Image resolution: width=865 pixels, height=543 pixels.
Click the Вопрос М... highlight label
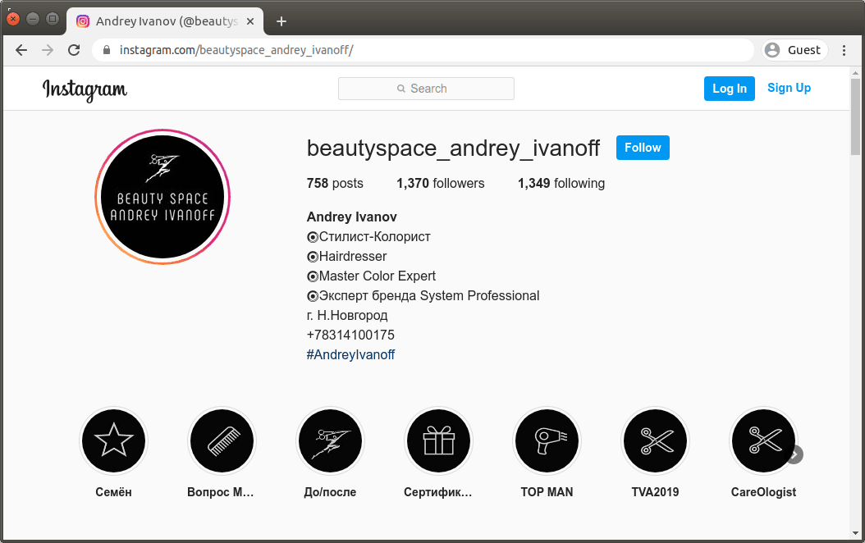coord(221,492)
